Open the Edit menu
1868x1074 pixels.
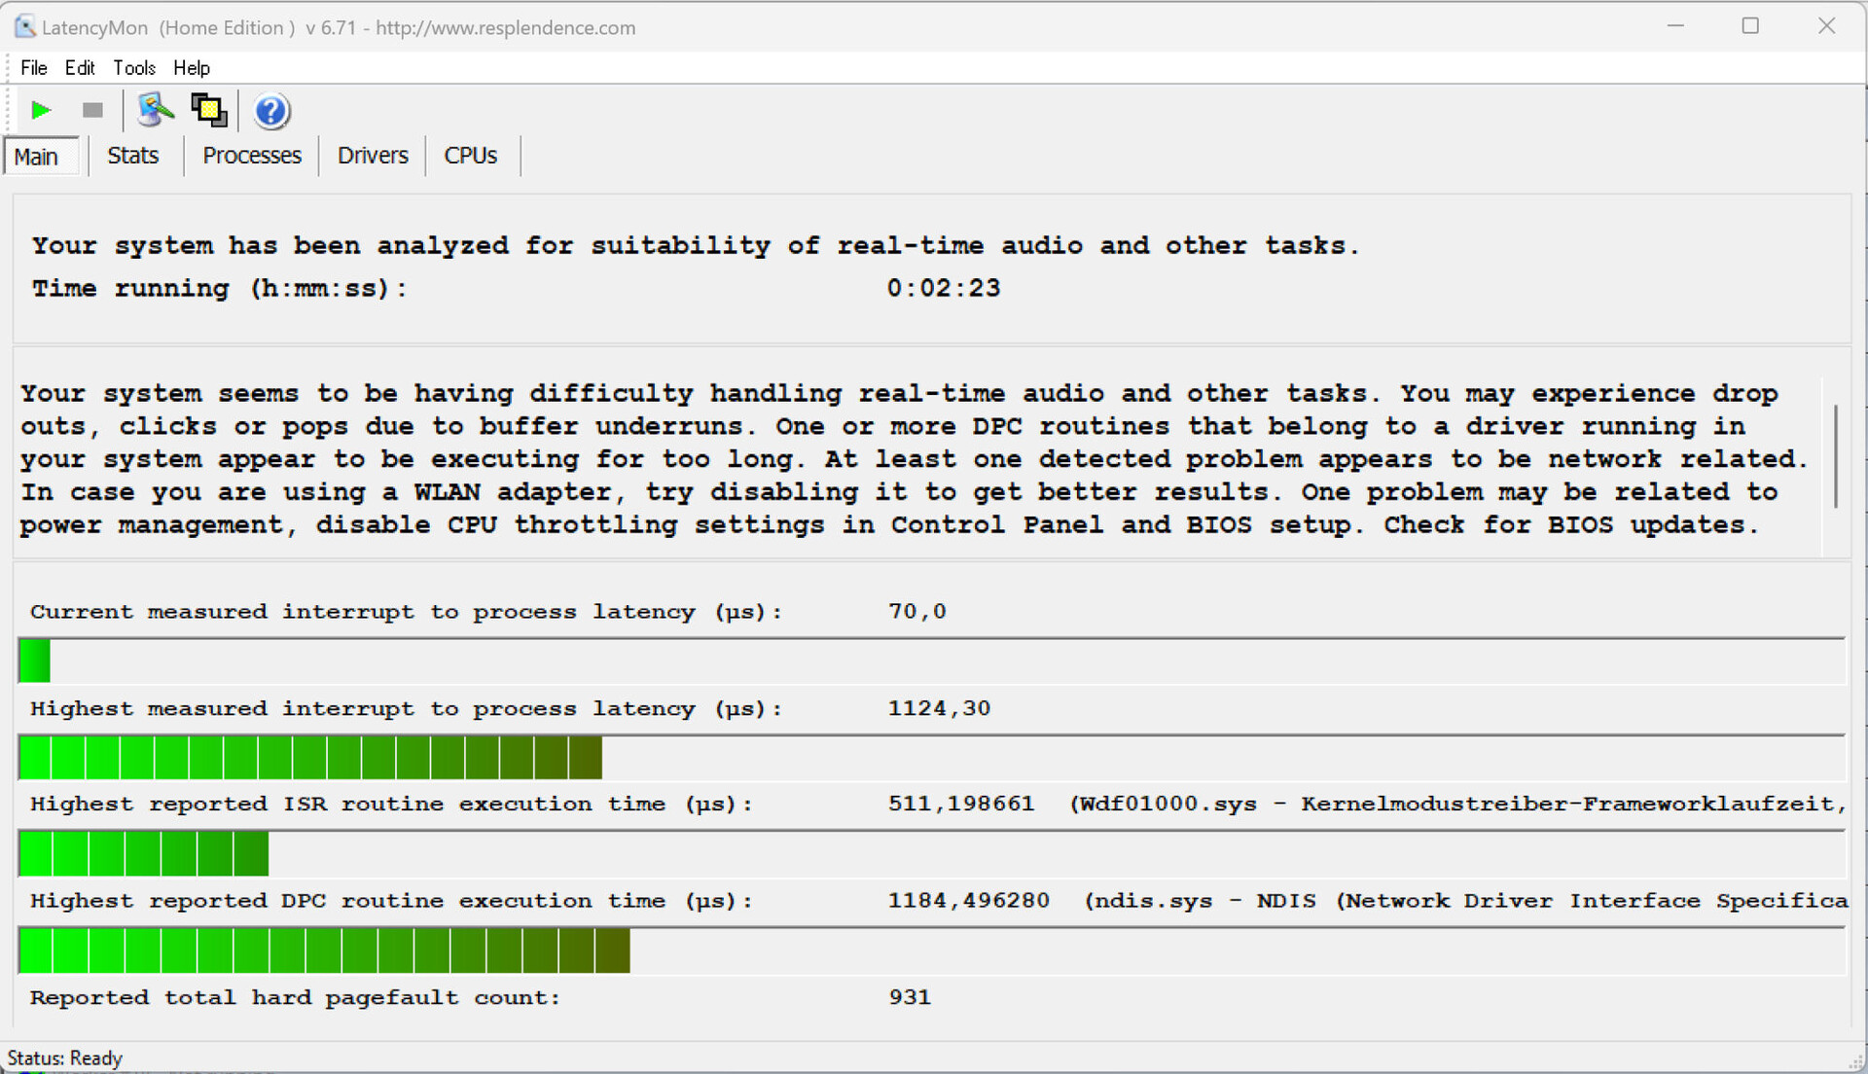80,68
